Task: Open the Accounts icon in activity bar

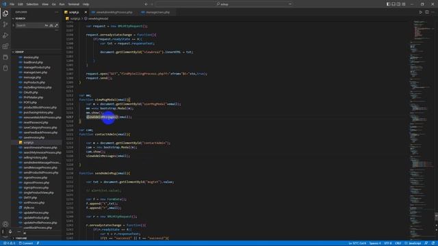Action: 5,224
